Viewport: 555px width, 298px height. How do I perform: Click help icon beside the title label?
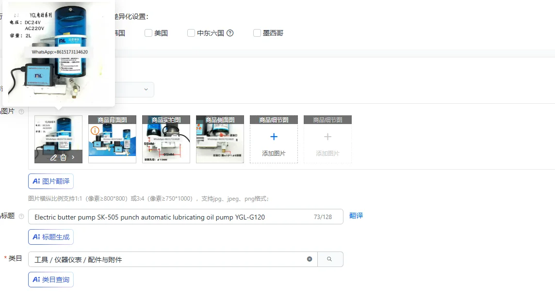point(21,216)
